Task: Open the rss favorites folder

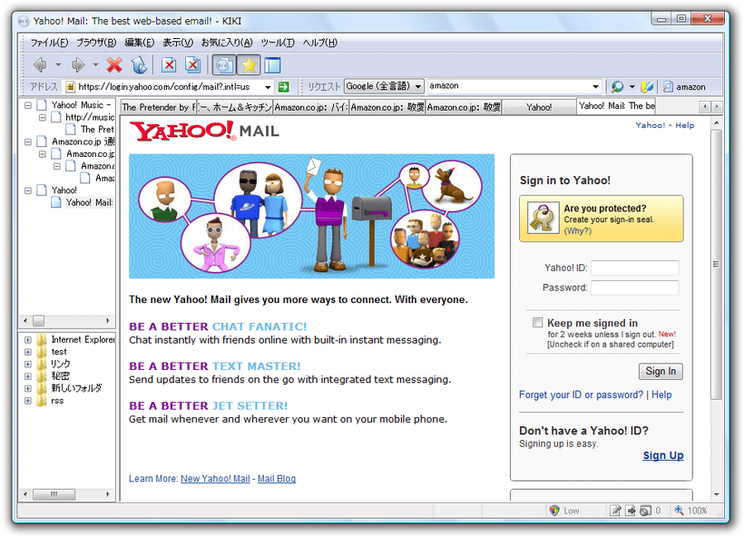Action: pyautogui.click(x=57, y=401)
